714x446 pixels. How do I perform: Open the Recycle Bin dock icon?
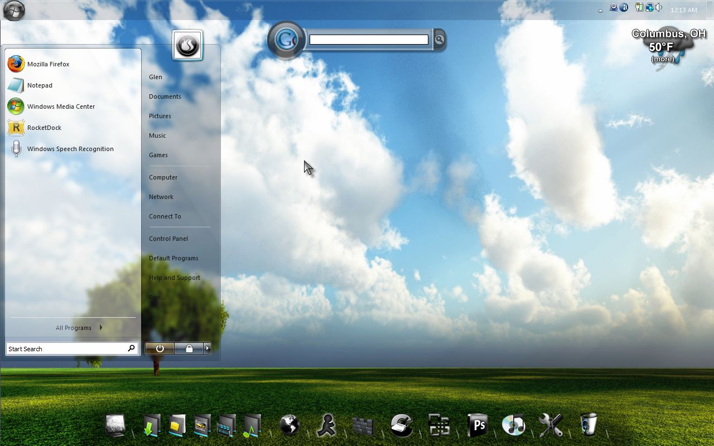(x=588, y=425)
